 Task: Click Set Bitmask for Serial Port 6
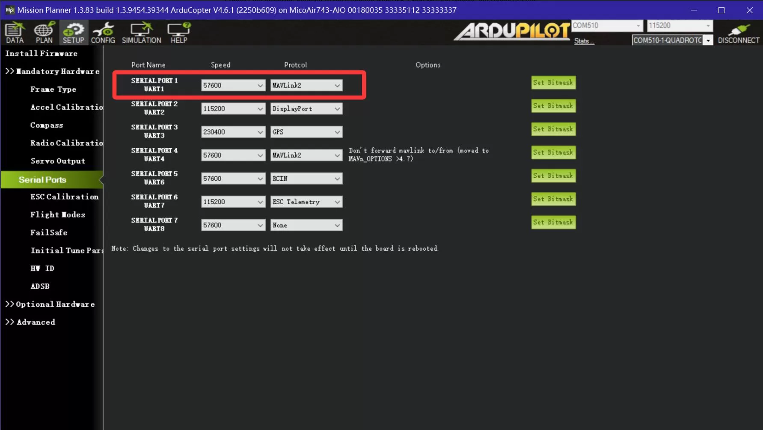tap(553, 199)
